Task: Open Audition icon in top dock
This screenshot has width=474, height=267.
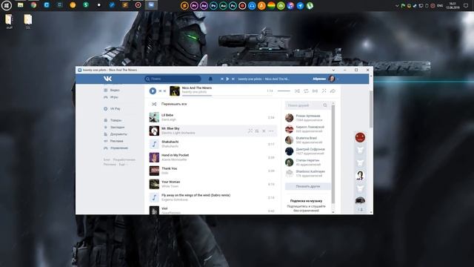Action: [x=223, y=5]
